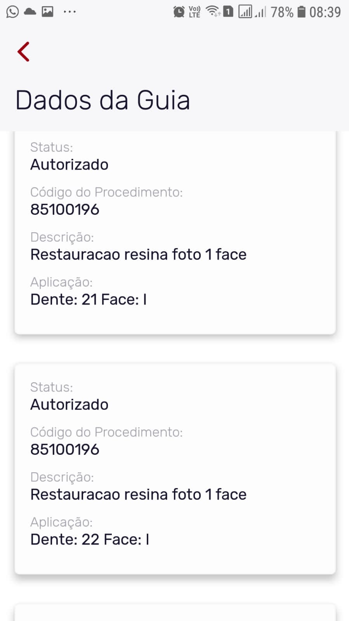The height and width of the screenshot is (621, 349).
Task: Tap the three-dots overflow notification icon
Action: [69, 12]
